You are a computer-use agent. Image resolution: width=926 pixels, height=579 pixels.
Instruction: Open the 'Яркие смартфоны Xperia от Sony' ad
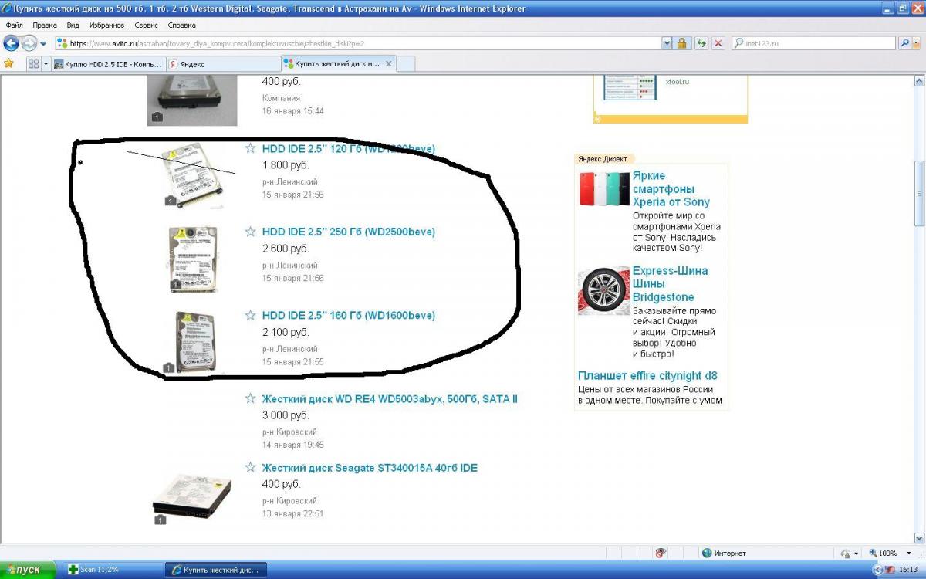point(671,189)
